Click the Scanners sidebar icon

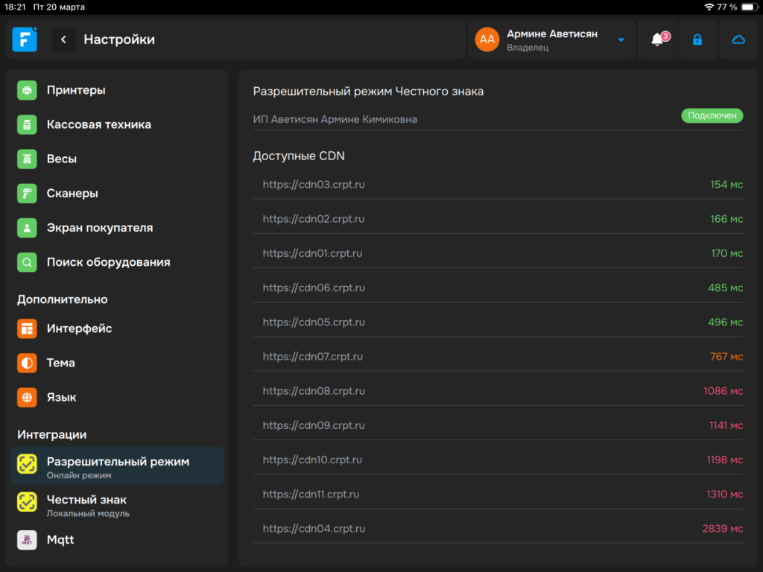[27, 194]
